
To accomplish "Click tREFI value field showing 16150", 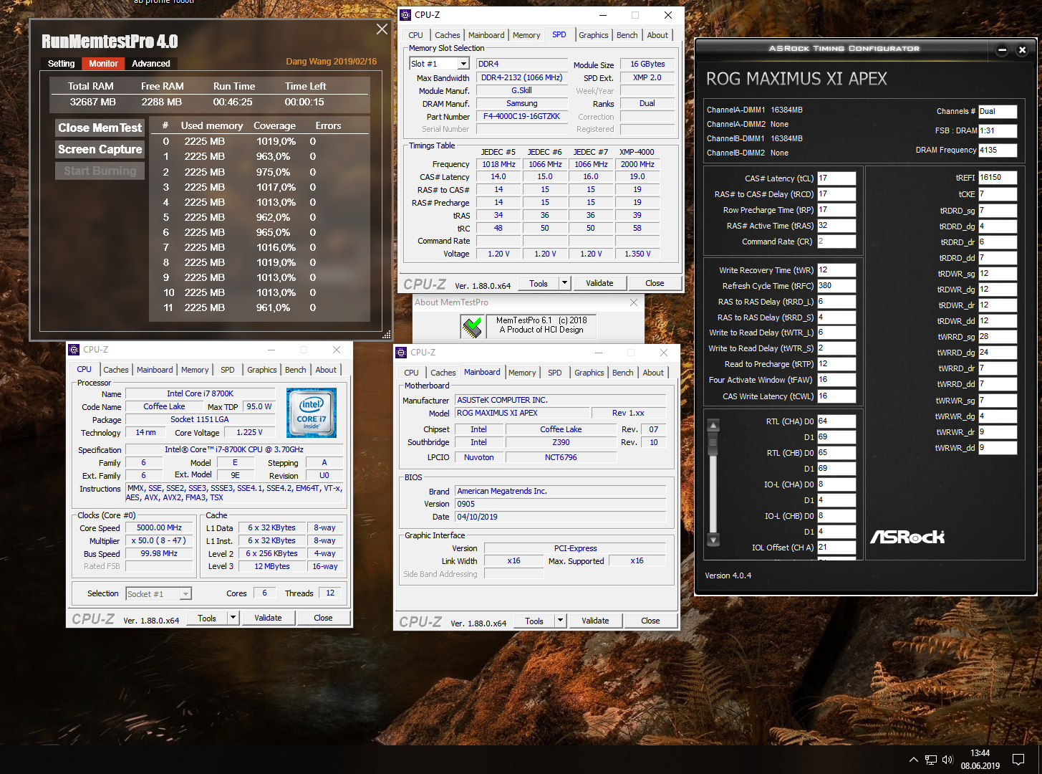I will [997, 178].
